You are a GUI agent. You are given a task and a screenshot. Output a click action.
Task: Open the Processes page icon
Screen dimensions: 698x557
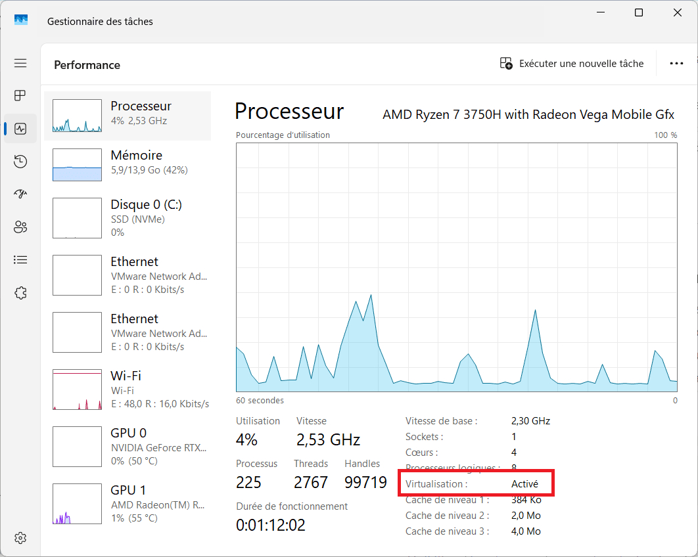pos(20,95)
